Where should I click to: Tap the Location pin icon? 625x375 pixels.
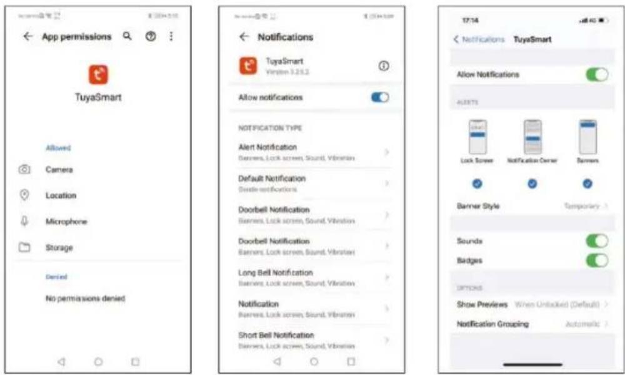24,195
